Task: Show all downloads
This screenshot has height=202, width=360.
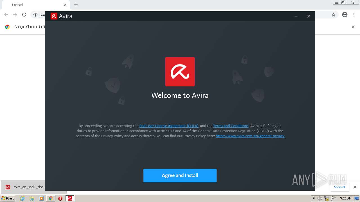Action: click(x=340, y=187)
